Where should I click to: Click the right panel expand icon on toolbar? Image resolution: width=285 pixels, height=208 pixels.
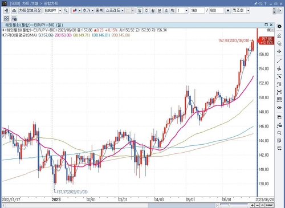(x=279, y=10)
